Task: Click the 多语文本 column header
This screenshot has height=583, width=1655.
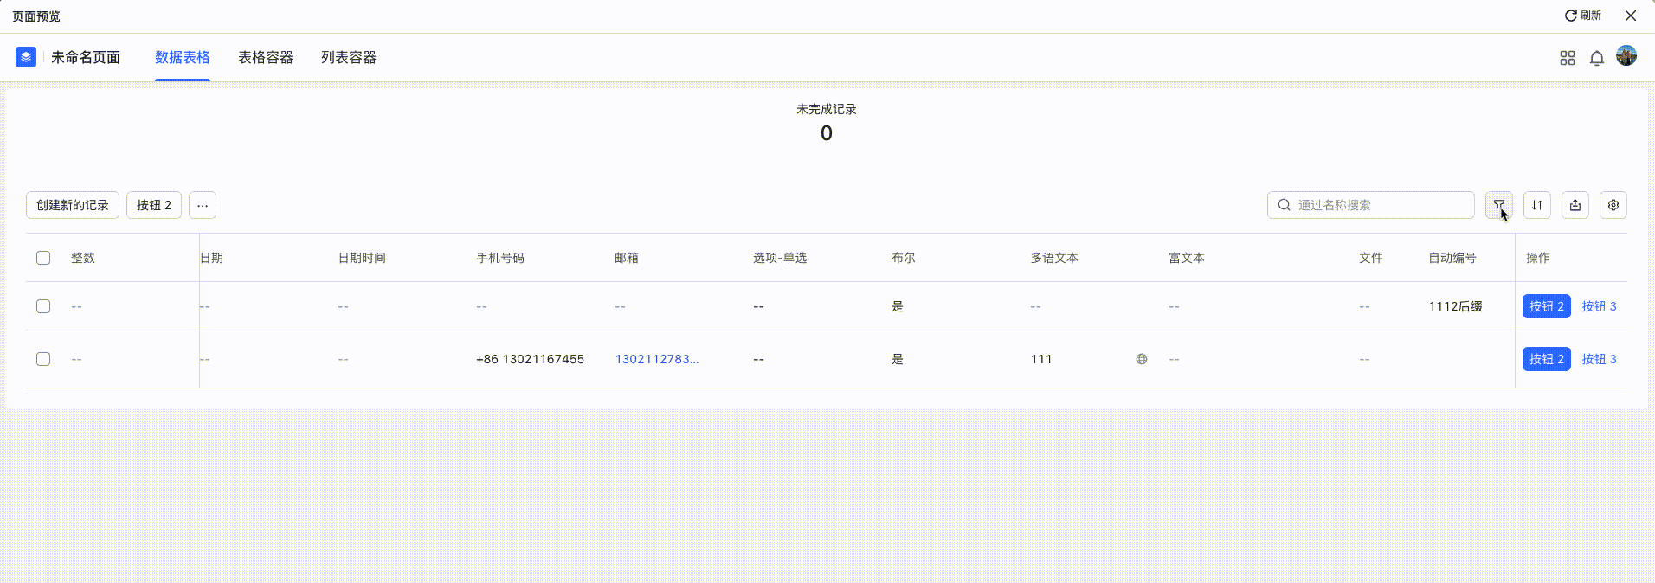Action: 1054,258
